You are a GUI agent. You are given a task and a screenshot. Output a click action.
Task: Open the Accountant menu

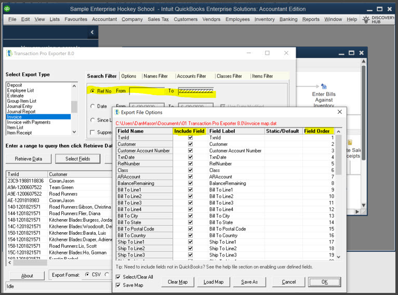tap(104, 19)
